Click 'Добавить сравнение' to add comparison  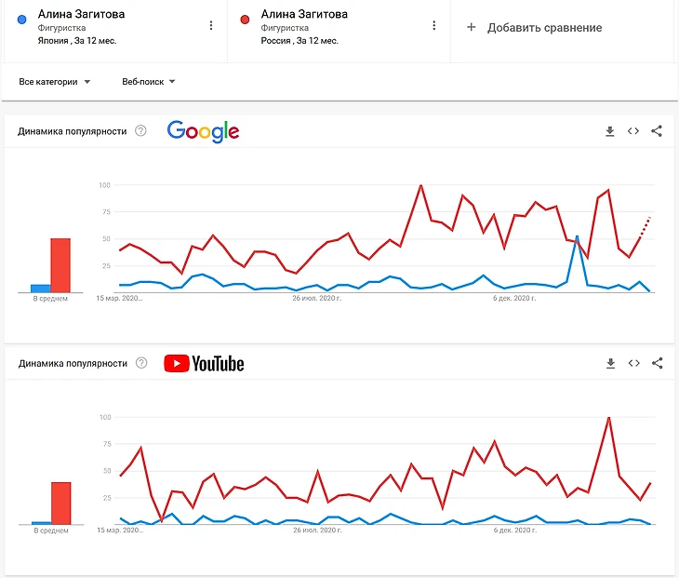535,28
